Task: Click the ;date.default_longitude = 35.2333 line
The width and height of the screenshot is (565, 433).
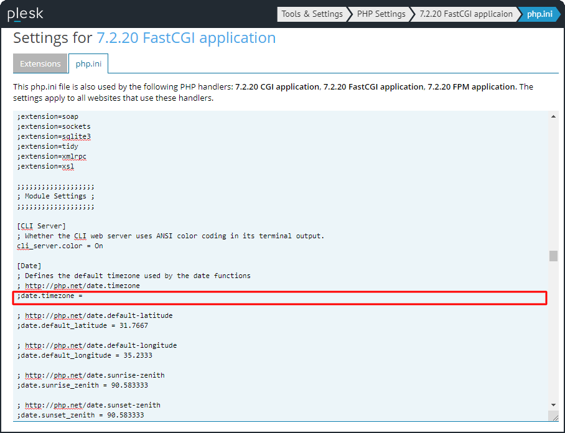Action: click(x=85, y=355)
